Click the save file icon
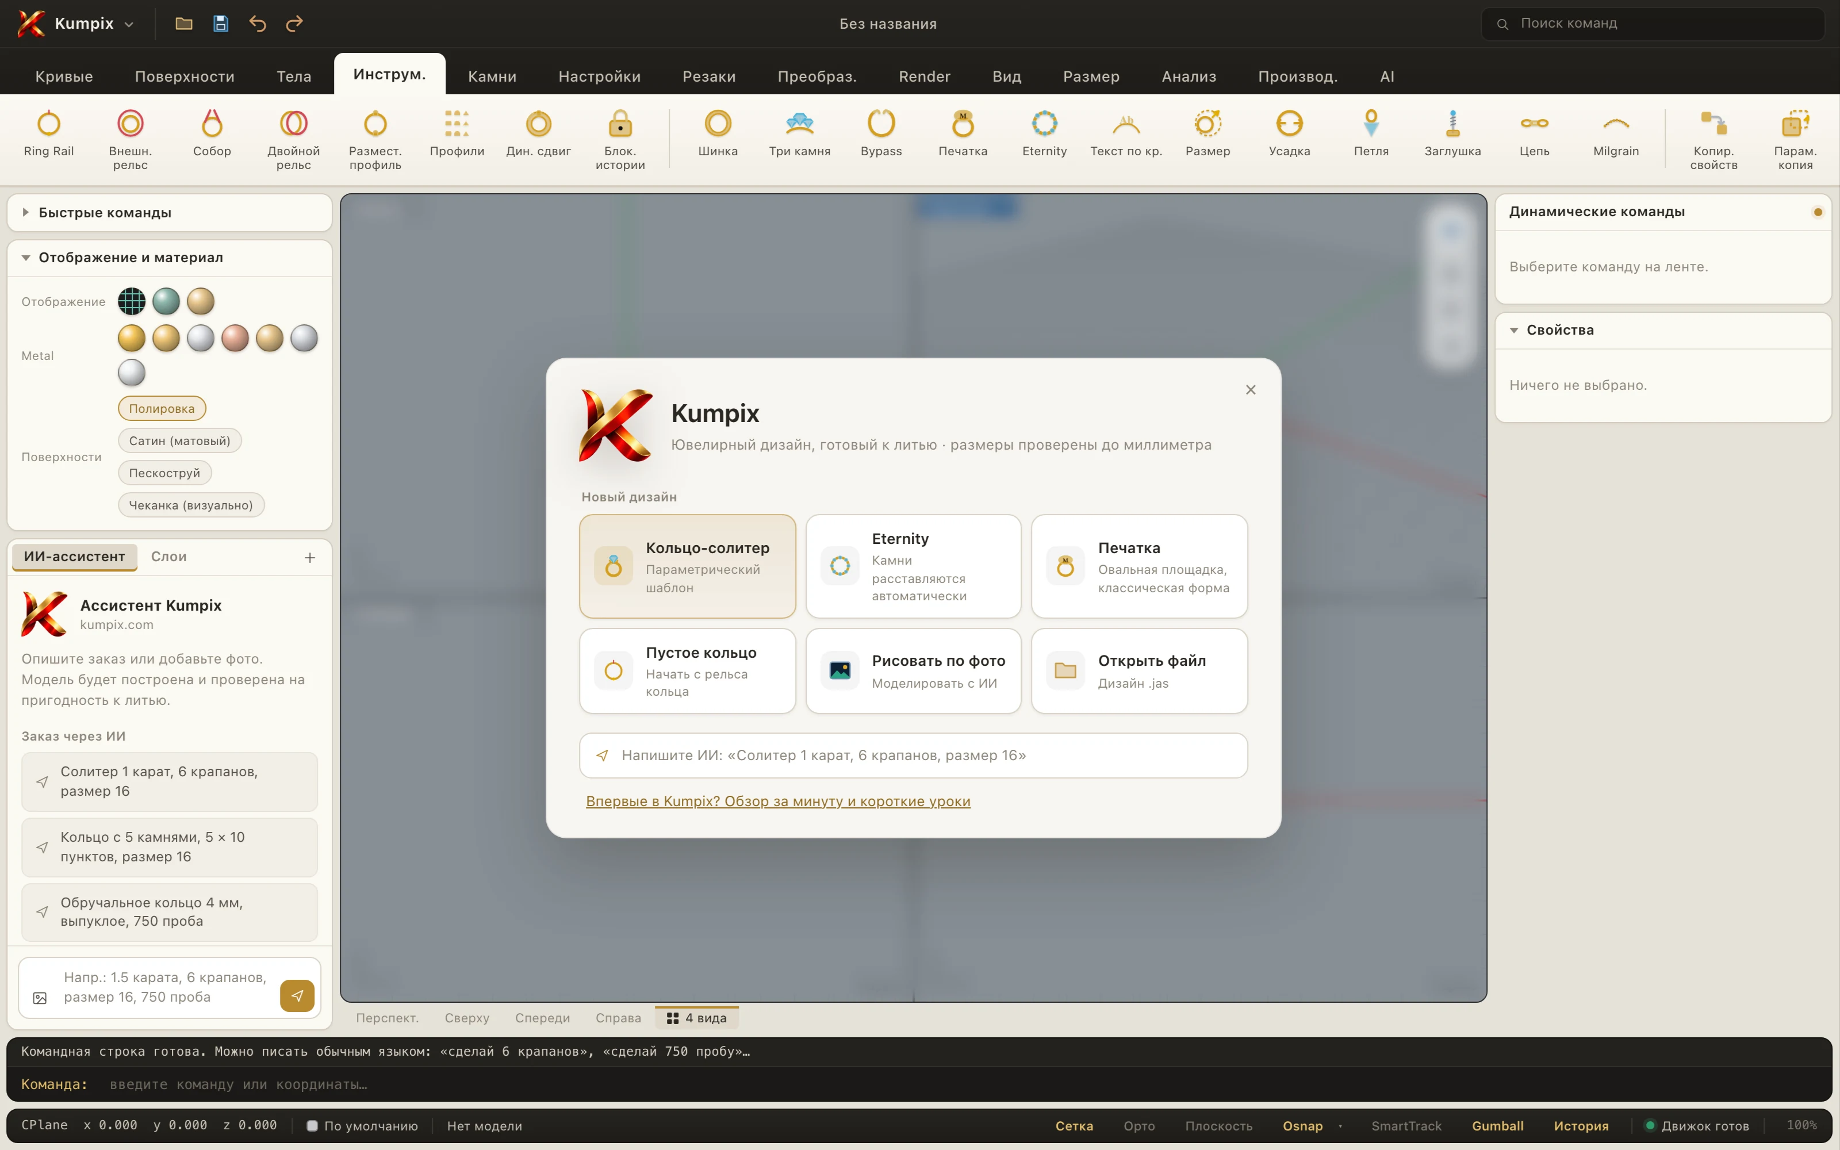This screenshot has height=1150, width=1840. (x=220, y=24)
